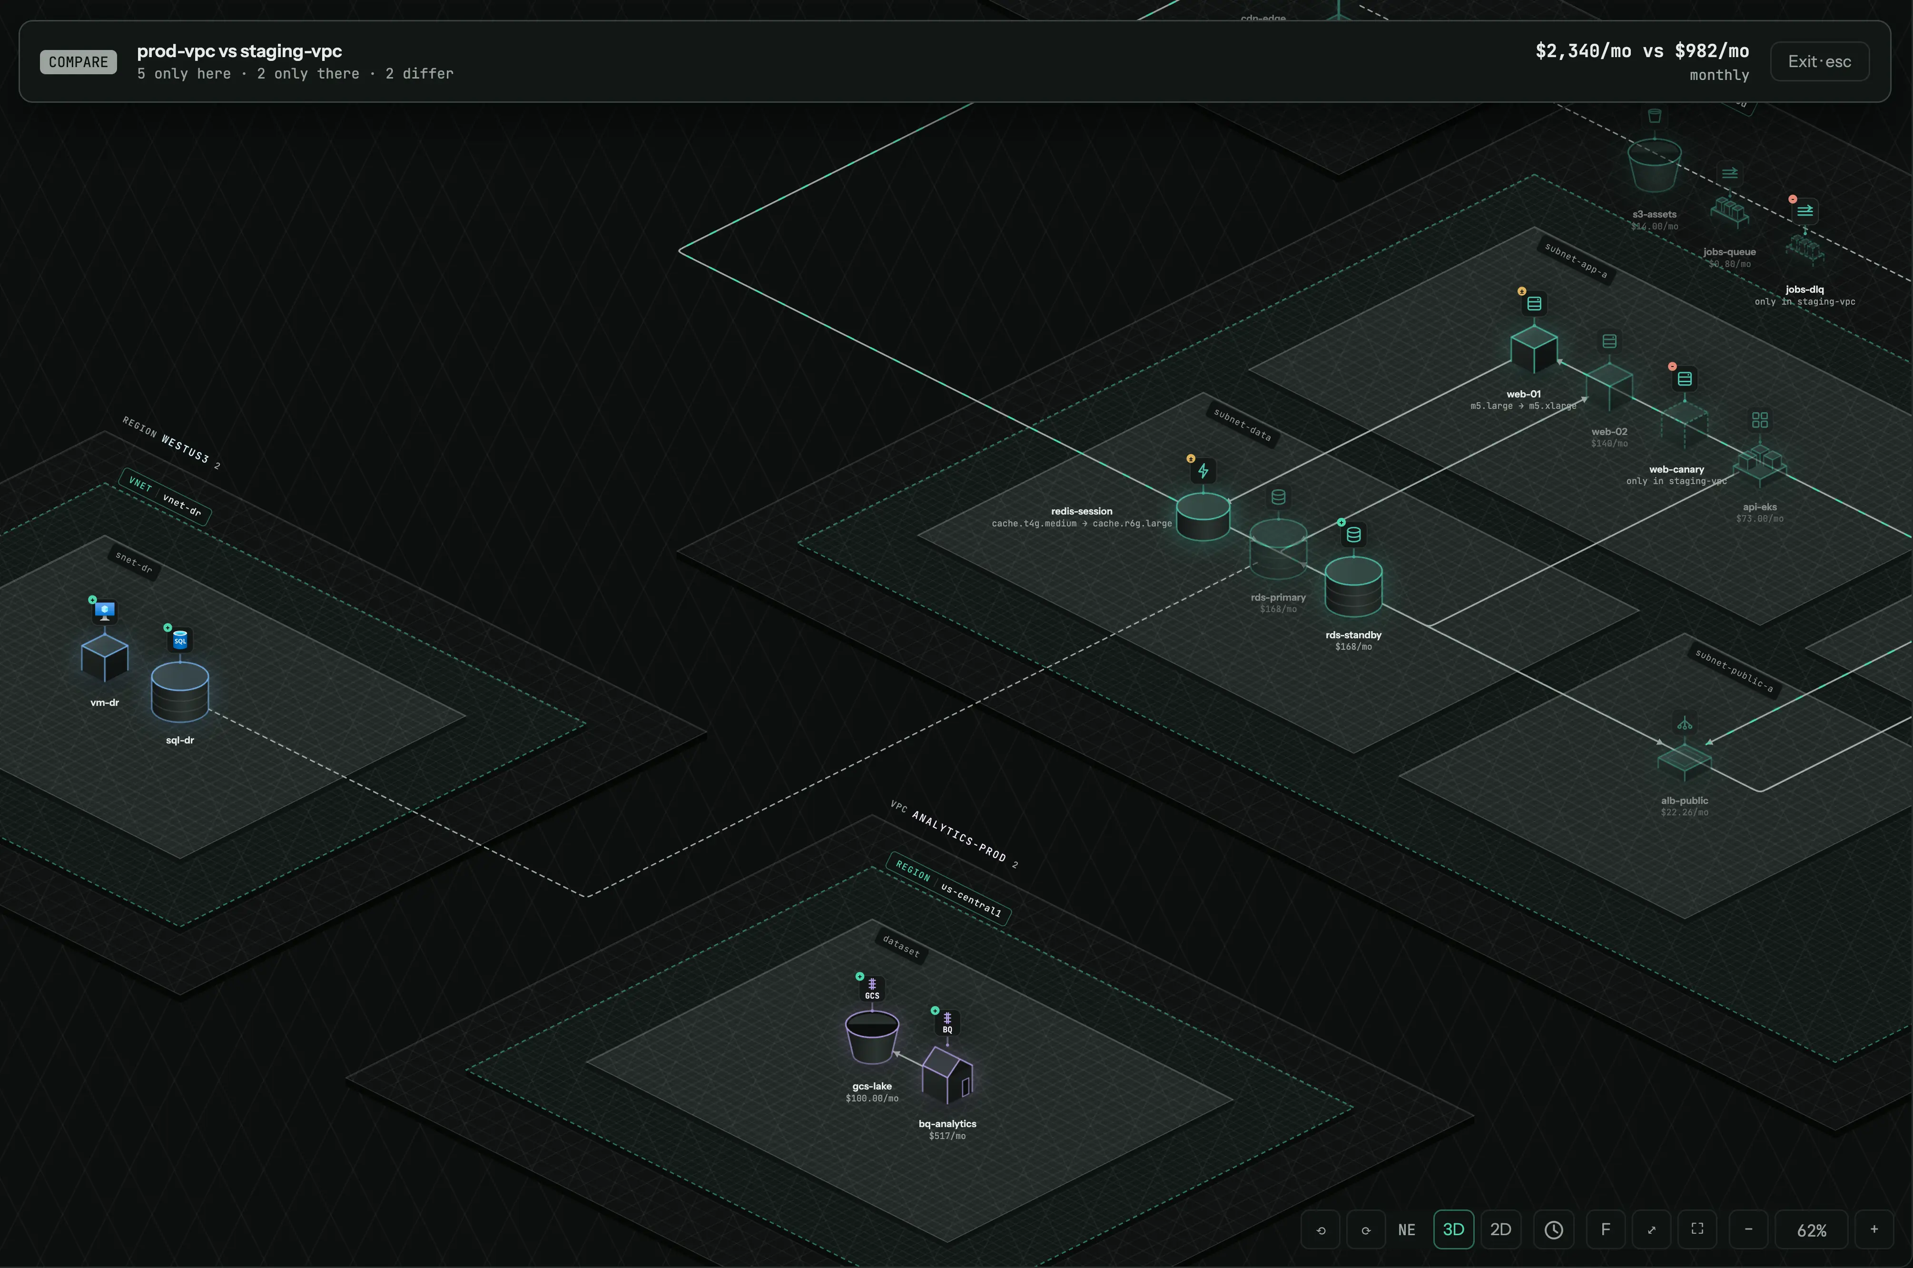Click the $2,340/mo vs $982/mo cost text

[x=1642, y=51]
